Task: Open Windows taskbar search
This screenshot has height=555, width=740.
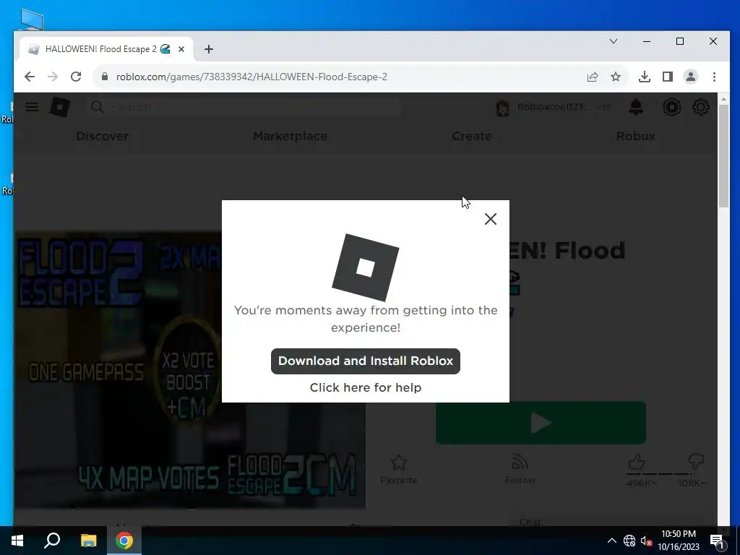Action: [x=52, y=541]
